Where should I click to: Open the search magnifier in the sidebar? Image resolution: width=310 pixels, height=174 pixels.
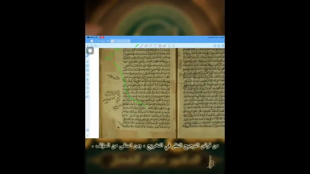tap(88, 92)
